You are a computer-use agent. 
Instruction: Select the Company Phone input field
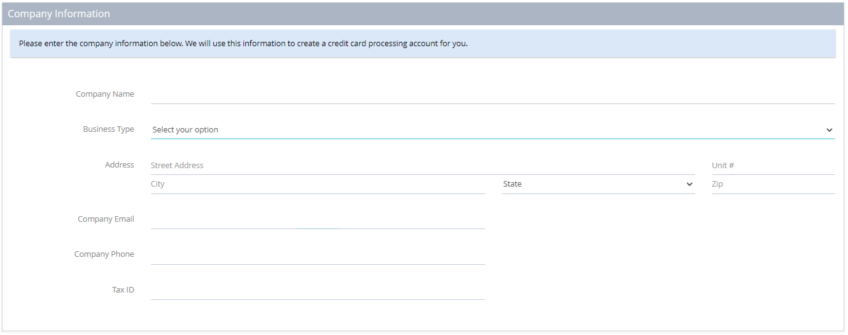point(317,255)
